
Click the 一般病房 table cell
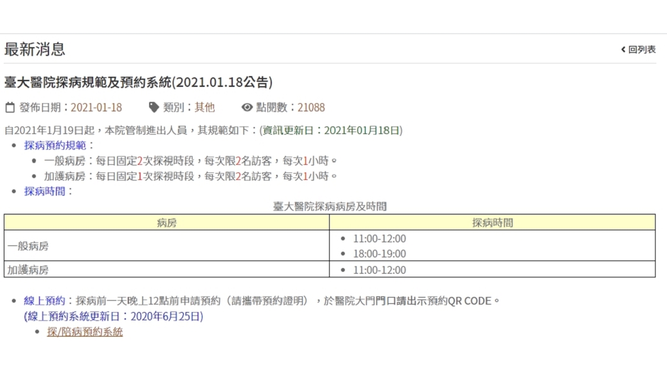tap(167, 246)
